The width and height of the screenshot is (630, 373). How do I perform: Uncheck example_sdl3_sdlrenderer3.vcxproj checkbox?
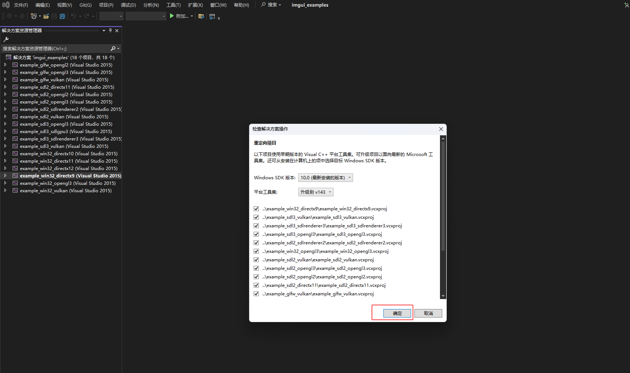(x=256, y=226)
